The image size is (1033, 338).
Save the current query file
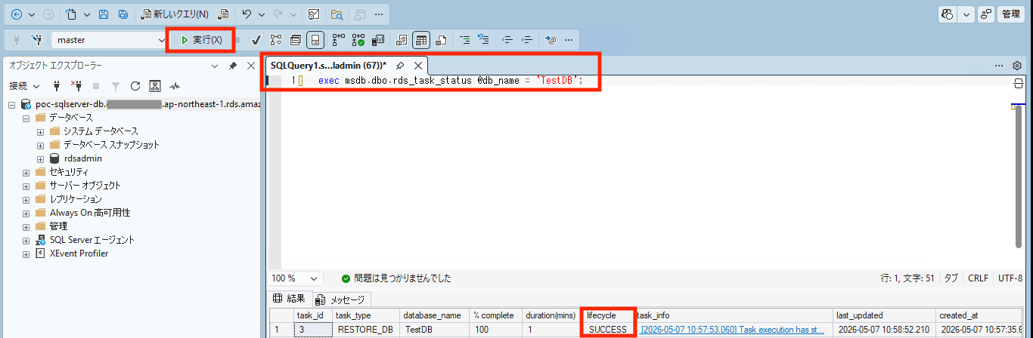pyautogui.click(x=104, y=14)
